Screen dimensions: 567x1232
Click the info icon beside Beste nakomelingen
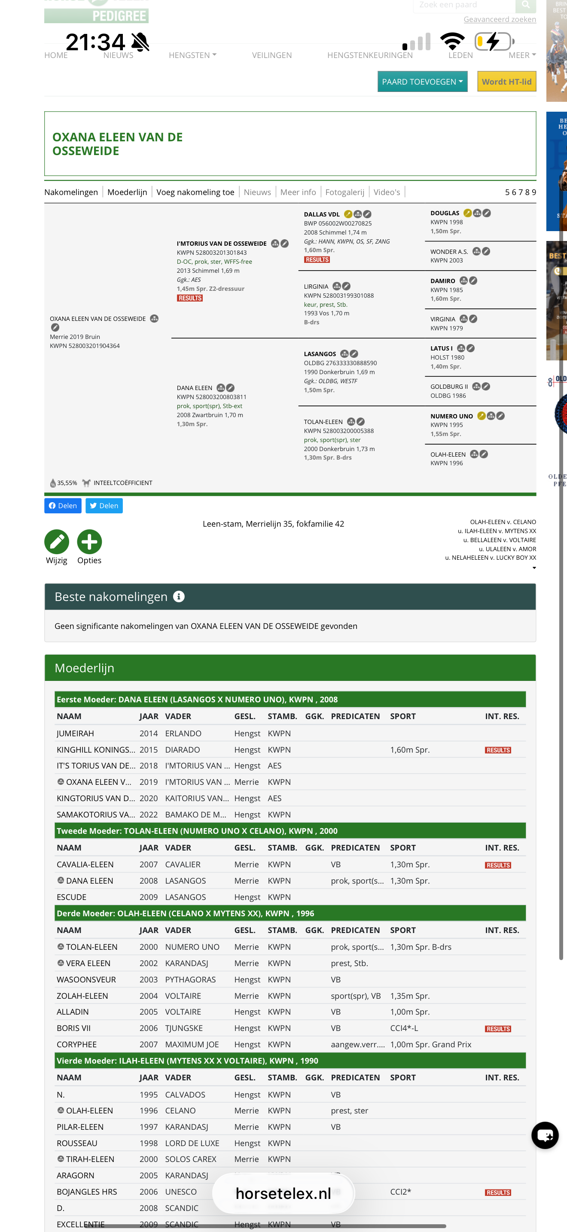click(179, 596)
